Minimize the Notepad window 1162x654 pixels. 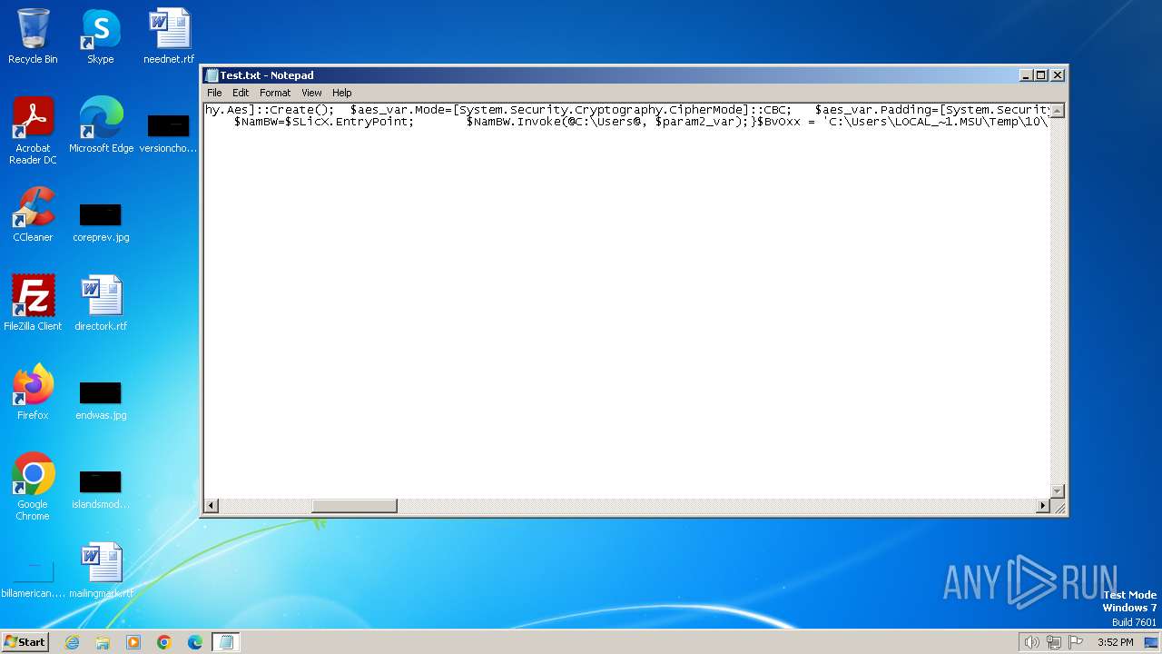1026,75
